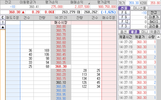Viewport: 161px width, 100px height.
Task: Click price 359.95 in the ladder
Action: pyautogui.click(x=61, y=94)
